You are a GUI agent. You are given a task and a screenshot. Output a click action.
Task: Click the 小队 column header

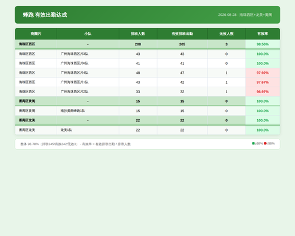click(88, 34)
